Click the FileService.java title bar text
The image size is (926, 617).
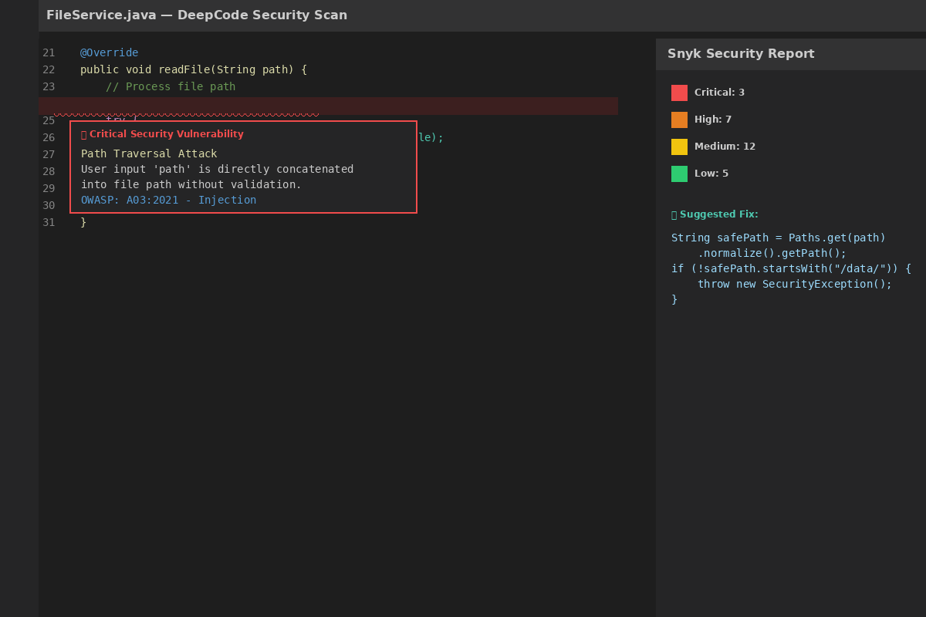[197, 15]
